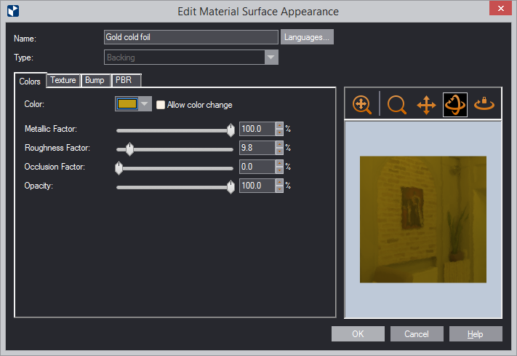Click the Cancel button
This screenshot has width=517, height=356.
click(x=417, y=334)
